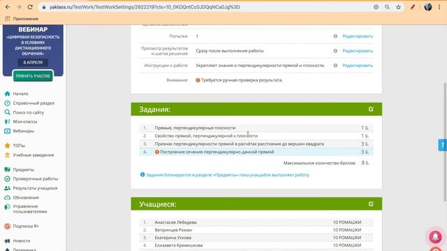Open Вебинары in the sidebar

click(x=23, y=131)
